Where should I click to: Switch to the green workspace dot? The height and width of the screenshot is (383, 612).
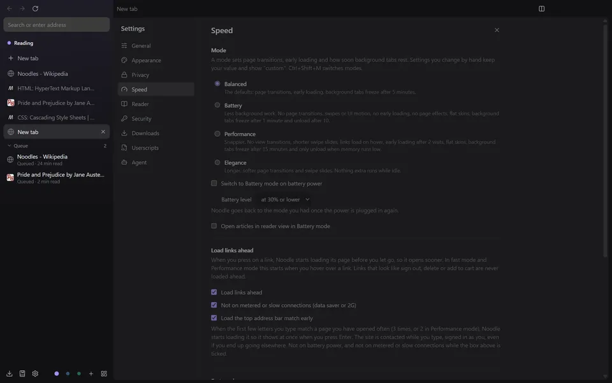[79, 373]
